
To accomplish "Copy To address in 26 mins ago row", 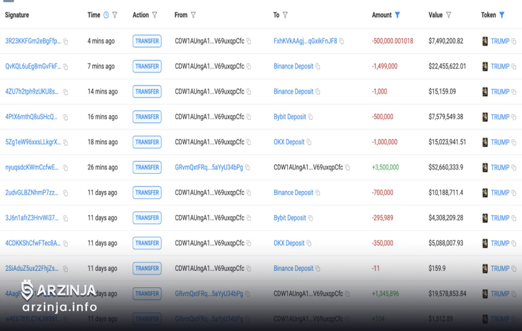I will [347, 167].
